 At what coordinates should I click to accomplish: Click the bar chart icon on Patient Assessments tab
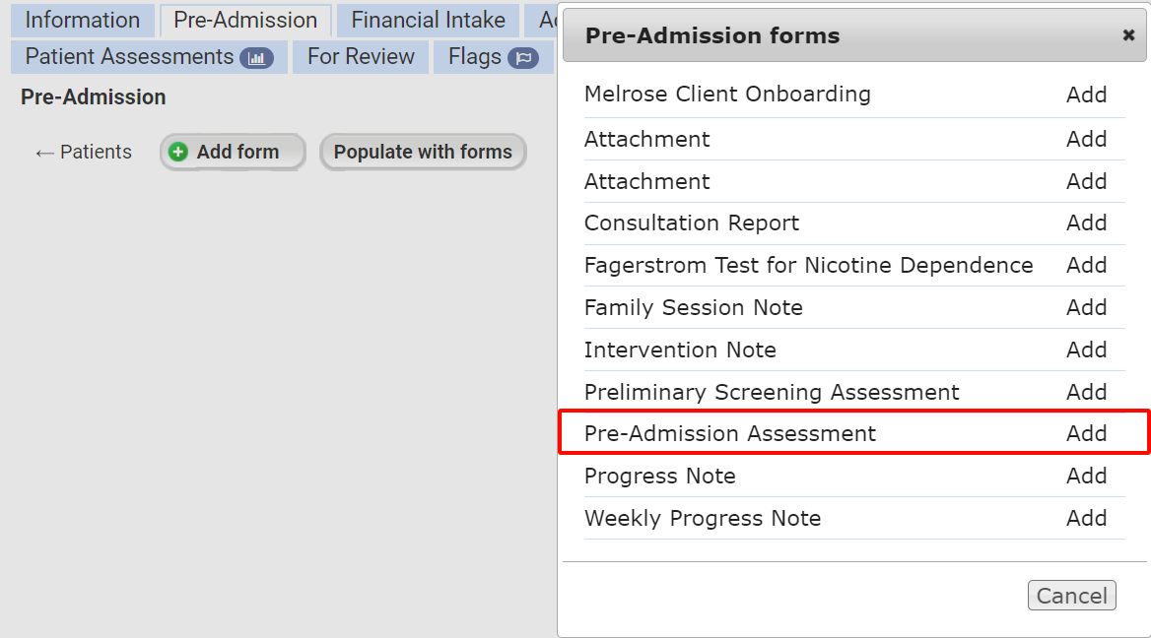(257, 57)
